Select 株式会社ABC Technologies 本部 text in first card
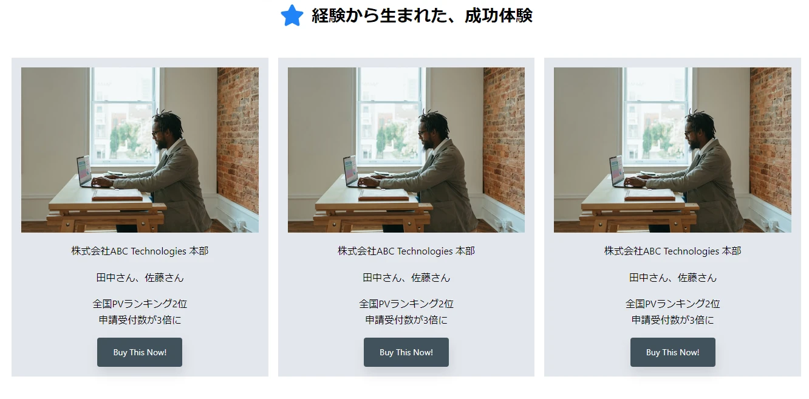This screenshot has width=809, height=399. pyautogui.click(x=140, y=251)
